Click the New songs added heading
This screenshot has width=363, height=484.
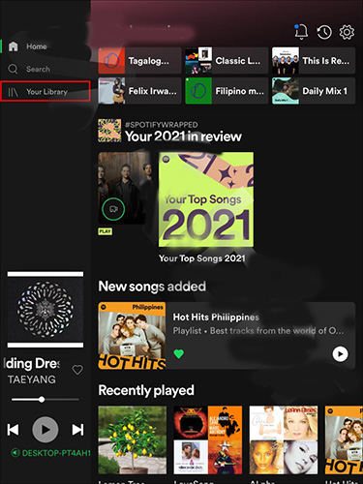(152, 287)
